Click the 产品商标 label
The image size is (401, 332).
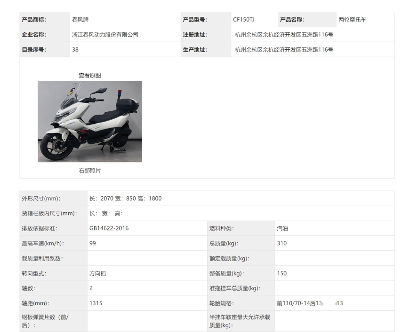34,20
